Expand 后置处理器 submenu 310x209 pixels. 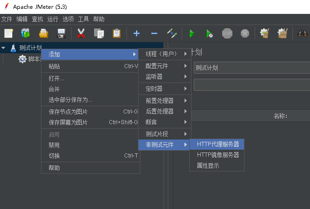tap(165, 111)
